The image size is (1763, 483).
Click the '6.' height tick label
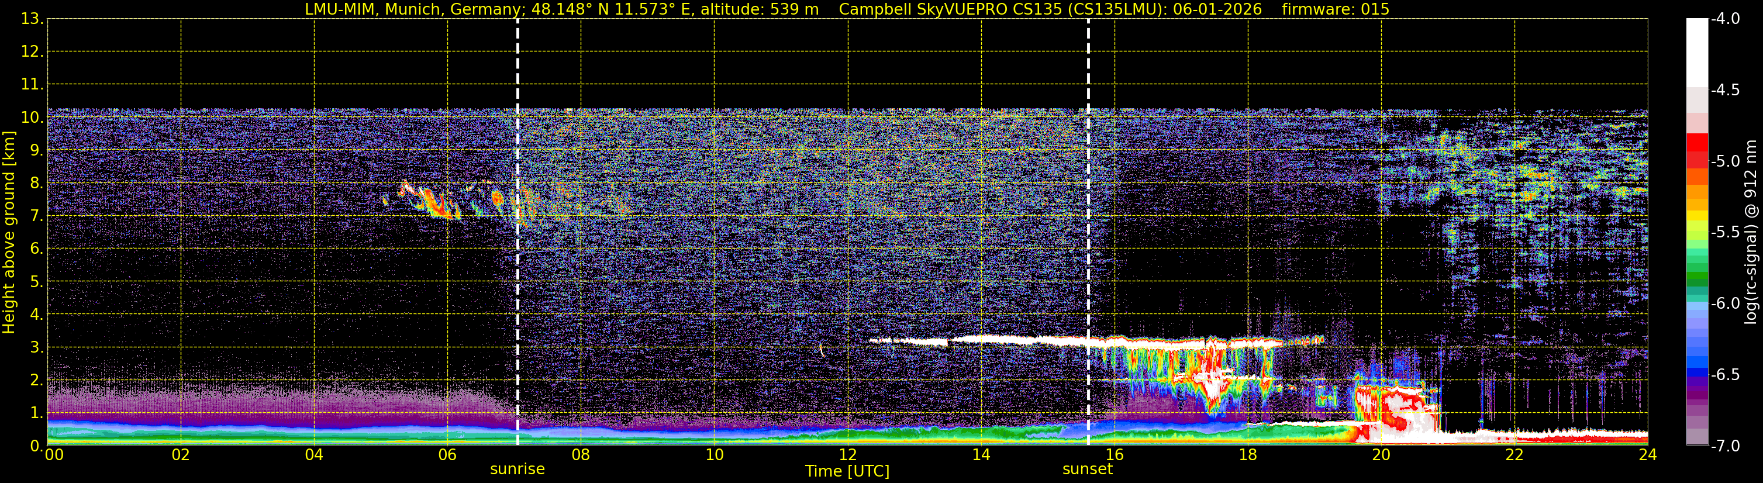pyautogui.click(x=36, y=249)
